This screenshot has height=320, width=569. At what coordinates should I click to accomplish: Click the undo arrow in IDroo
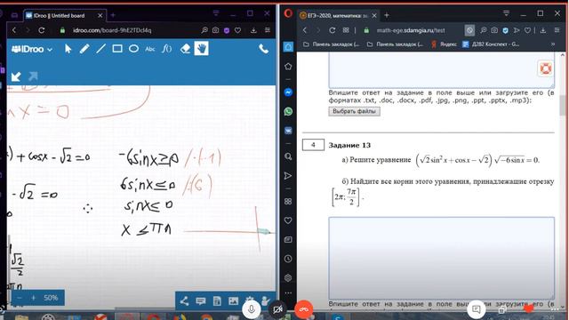point(16,76)
